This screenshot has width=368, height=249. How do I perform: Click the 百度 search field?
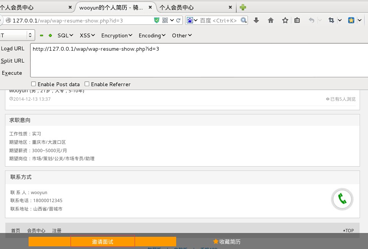tap(219, 21)
